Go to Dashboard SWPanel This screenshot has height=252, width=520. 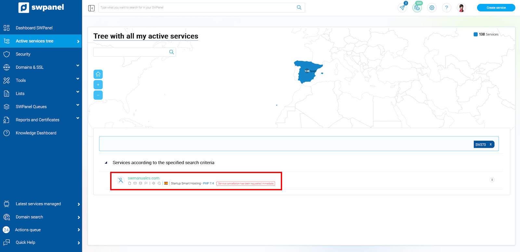(34, 28)
